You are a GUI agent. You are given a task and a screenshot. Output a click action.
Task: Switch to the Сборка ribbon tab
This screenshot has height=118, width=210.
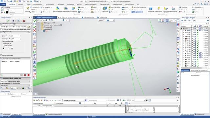click(28, 4)
